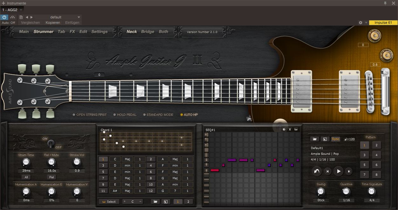Click the plugin power bypass icon
The width and height of the screenshot is (398, 210).
coord(4,17)
